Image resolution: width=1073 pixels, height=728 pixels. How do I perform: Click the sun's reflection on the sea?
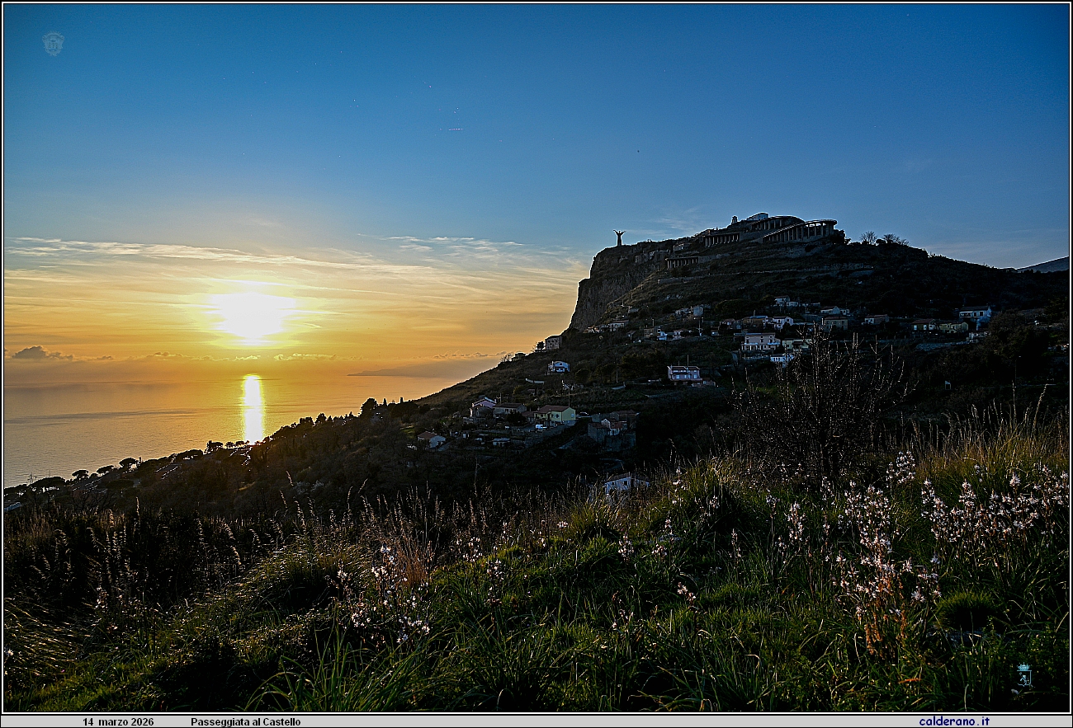pos(253,408)
